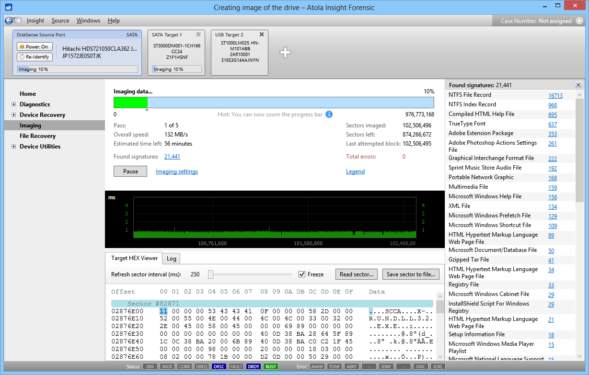Click the Found signatures 21,441 link
589x375 pixels.
(172, 157)
